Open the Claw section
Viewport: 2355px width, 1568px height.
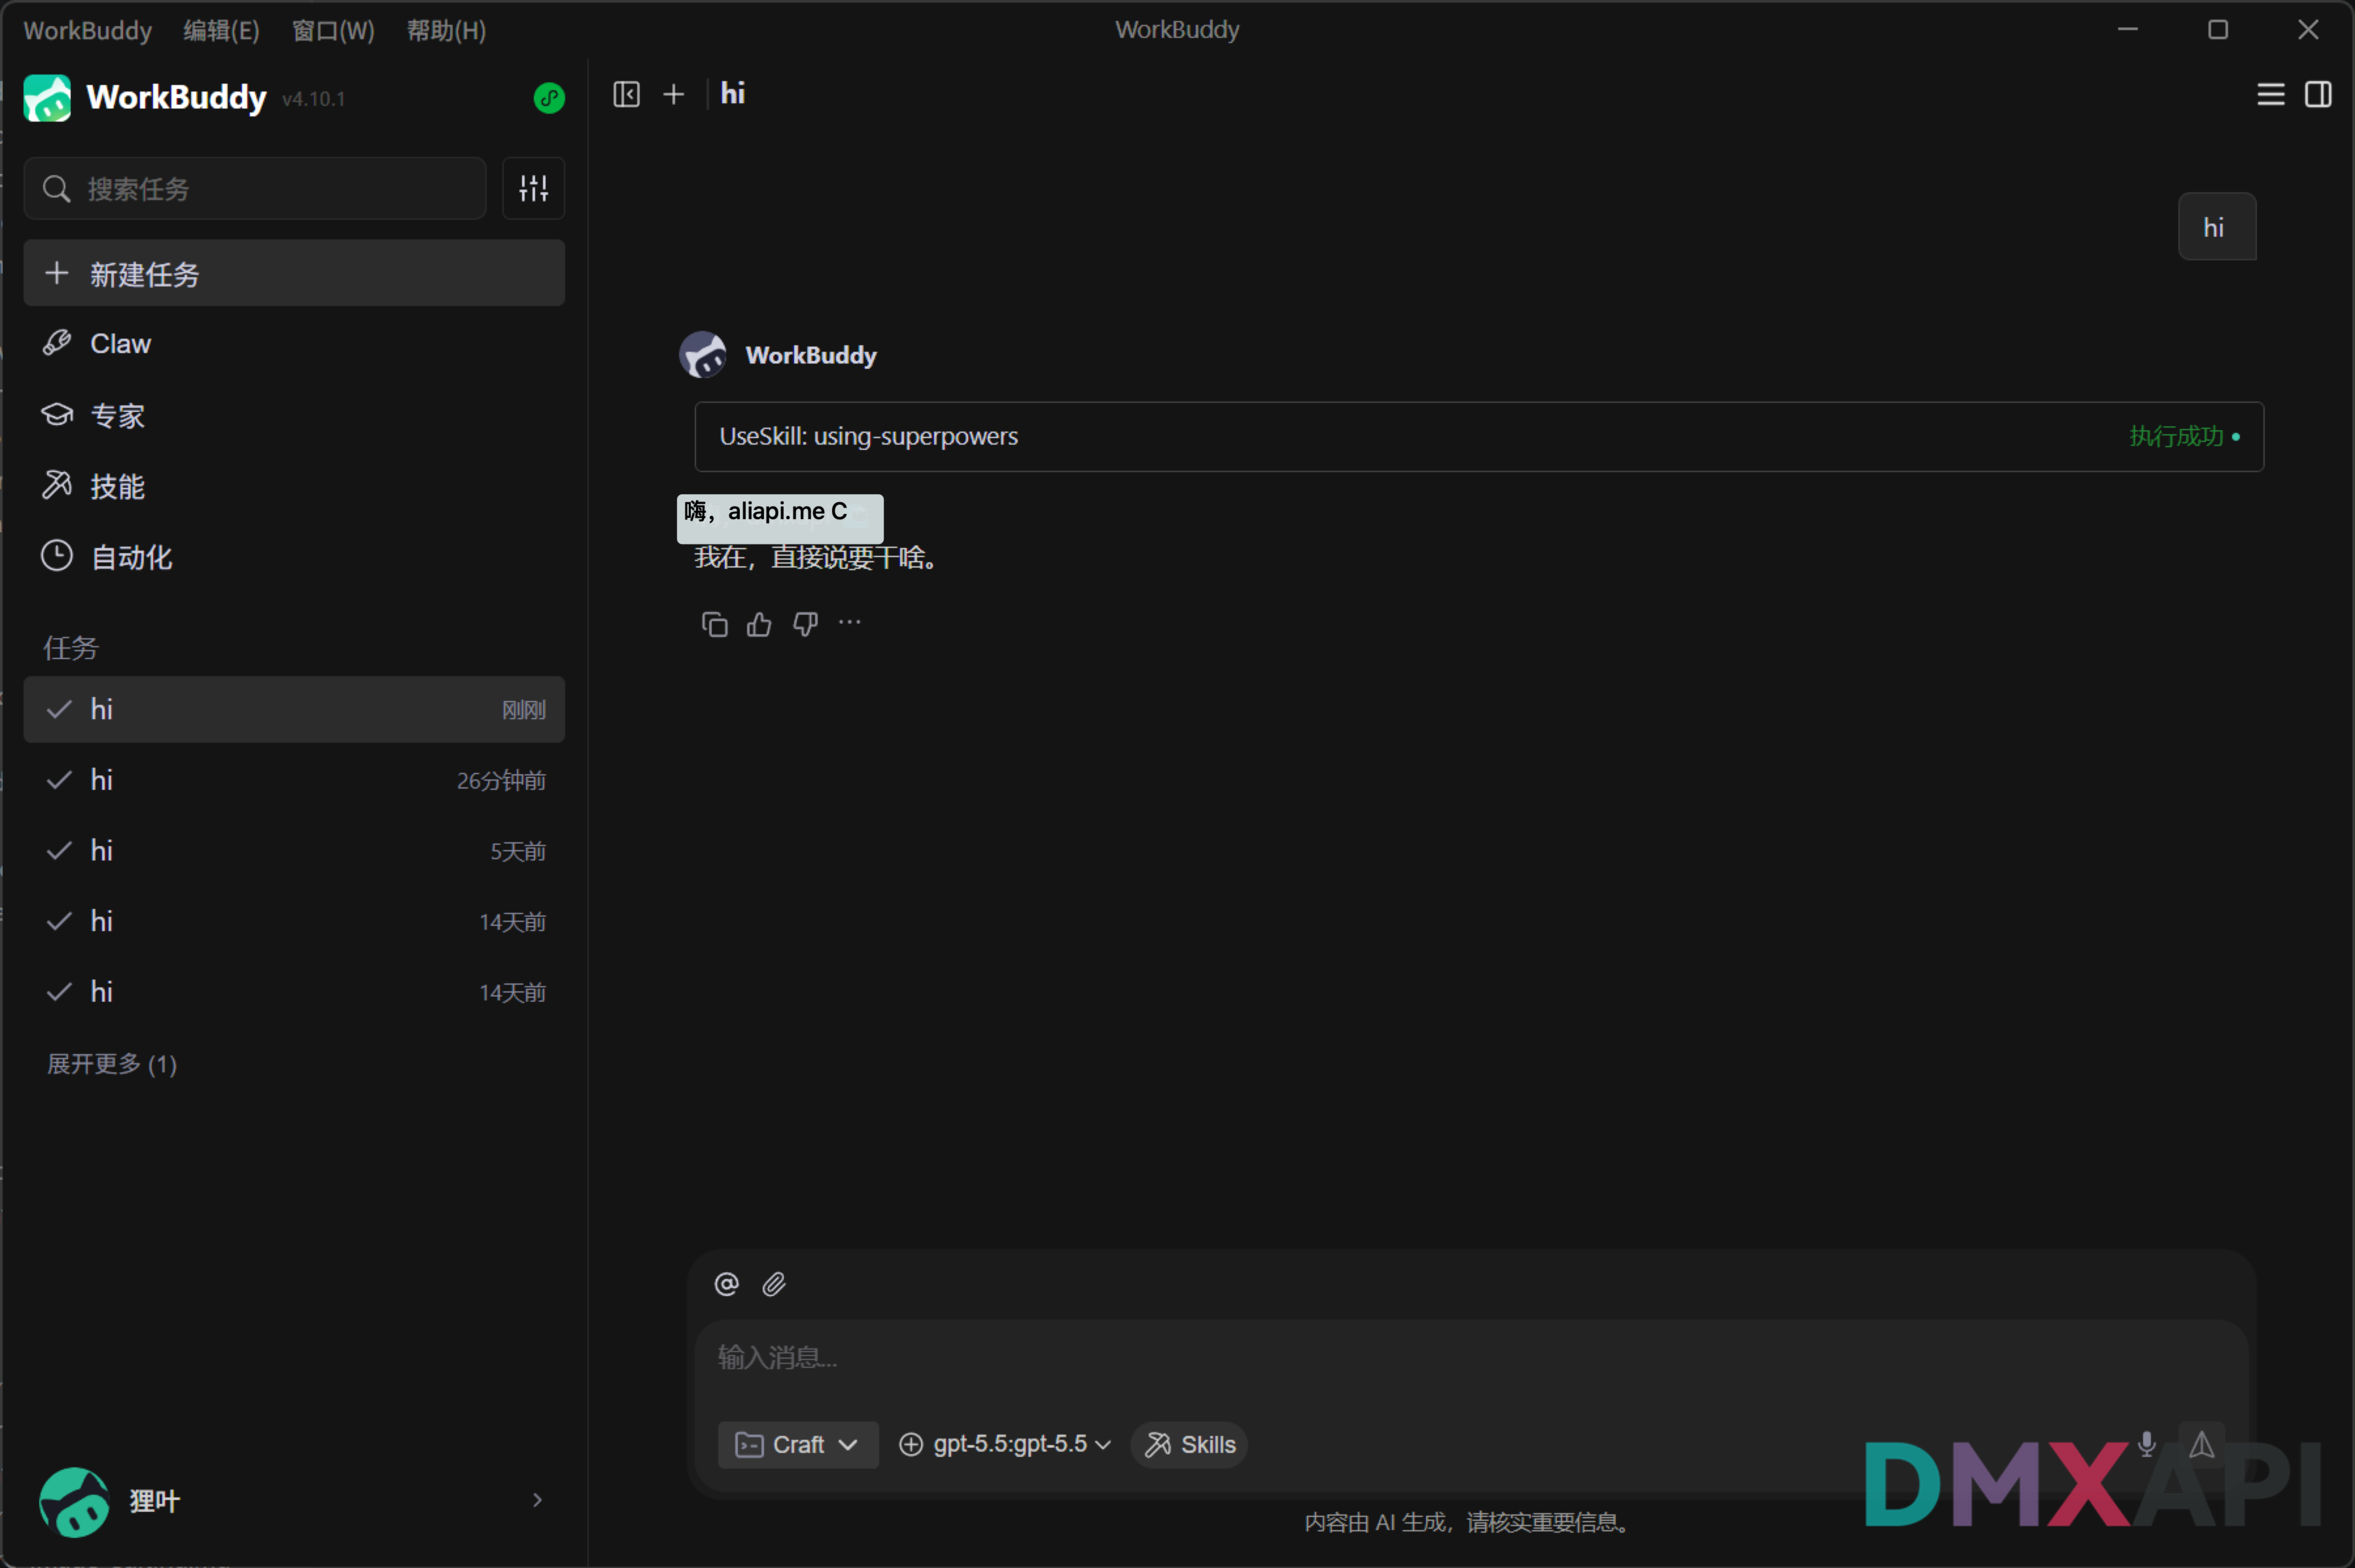[x=294, y=343]
